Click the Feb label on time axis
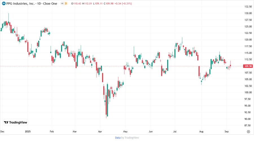This screenshot has height=141, width=254. pos(52,131)
